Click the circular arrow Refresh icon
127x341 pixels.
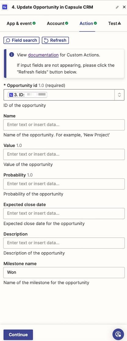[46, 40]
